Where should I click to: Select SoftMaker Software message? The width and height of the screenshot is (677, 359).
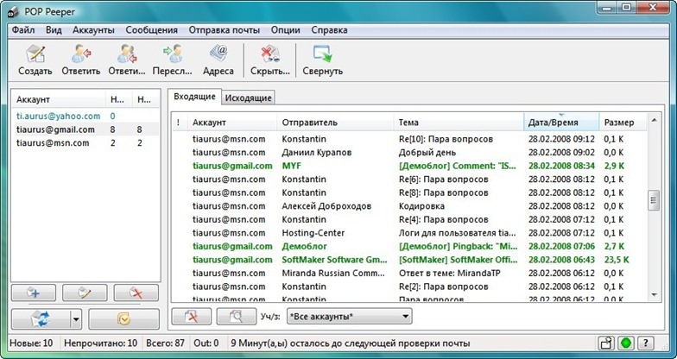coord(409,260)
